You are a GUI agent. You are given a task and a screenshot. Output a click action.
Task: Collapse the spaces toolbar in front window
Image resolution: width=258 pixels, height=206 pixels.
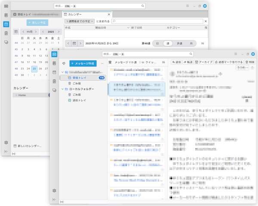[x=54, y=199]
